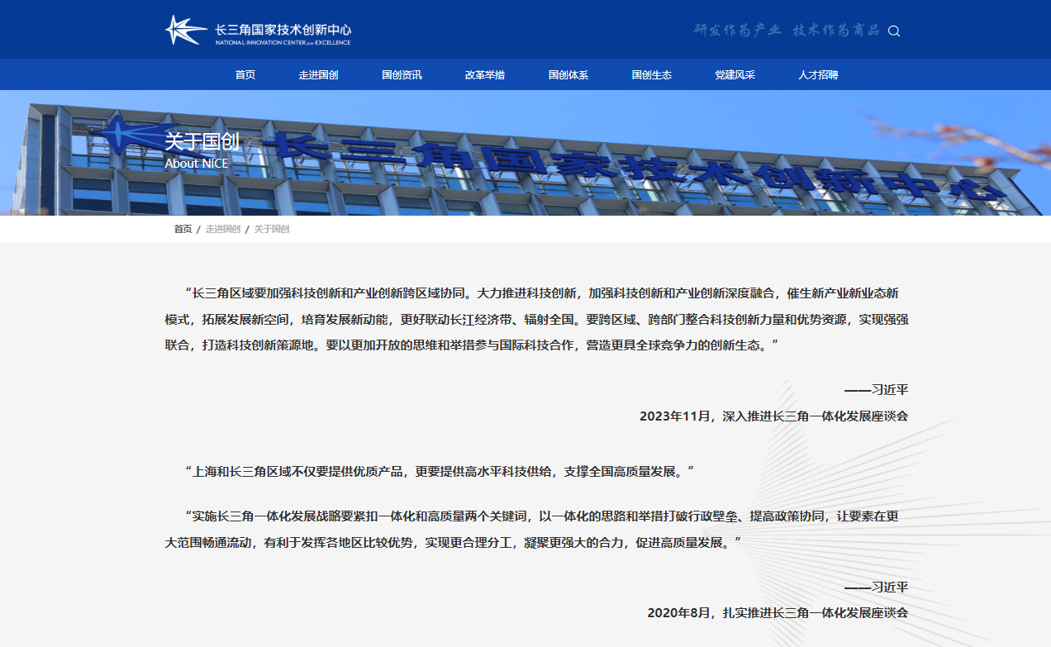Click the search magnifier icon in header

(x=893, y=31)
